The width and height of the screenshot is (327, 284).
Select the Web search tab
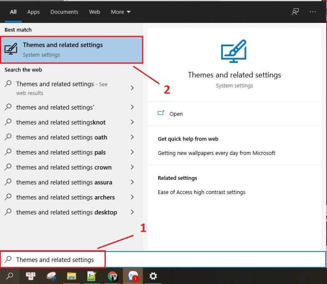(94, 12)
